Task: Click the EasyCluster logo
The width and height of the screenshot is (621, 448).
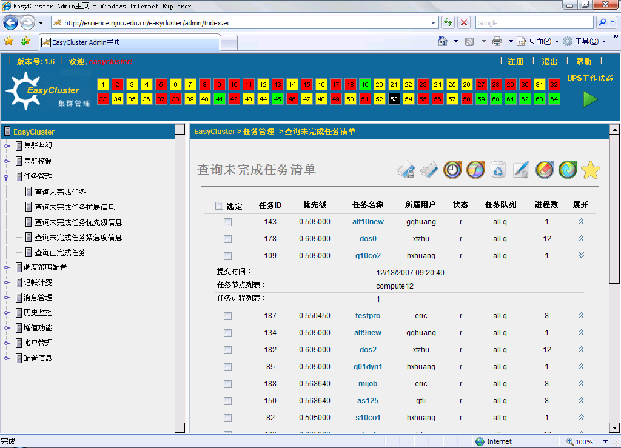Action: click(x=48, y=92)
